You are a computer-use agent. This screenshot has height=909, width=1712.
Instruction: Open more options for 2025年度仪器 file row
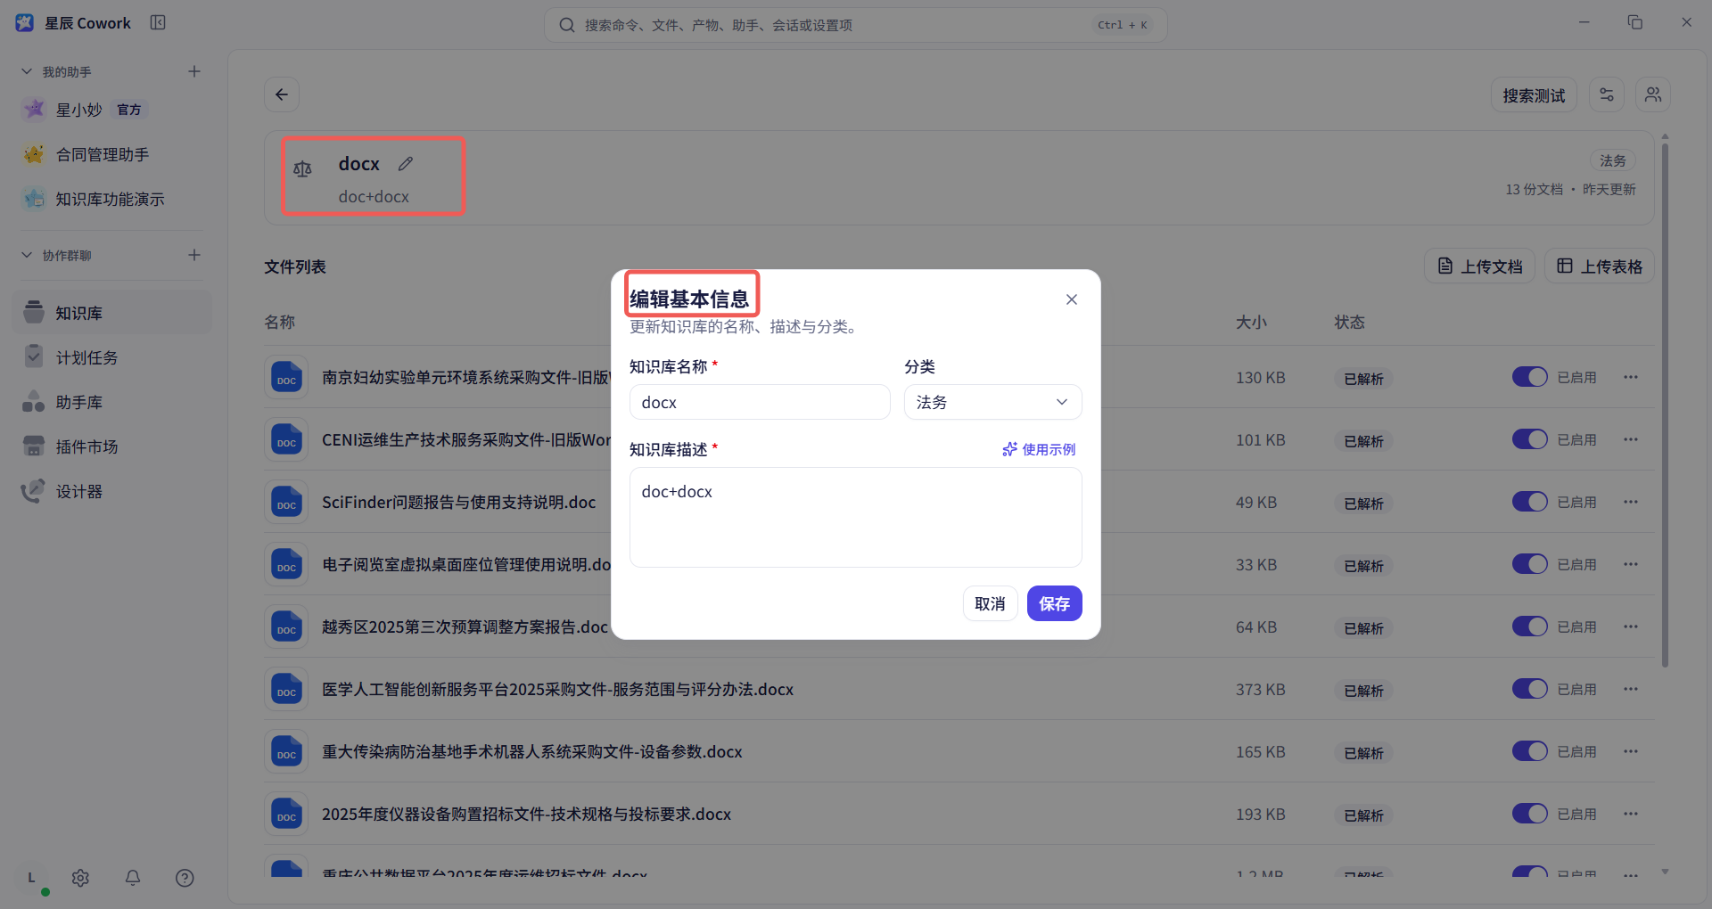point(1631,814)
